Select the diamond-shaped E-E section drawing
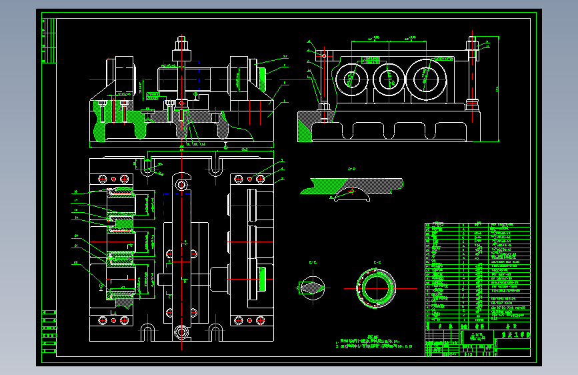The width and height of the screenshot is (578, 375). click(313, 288)
